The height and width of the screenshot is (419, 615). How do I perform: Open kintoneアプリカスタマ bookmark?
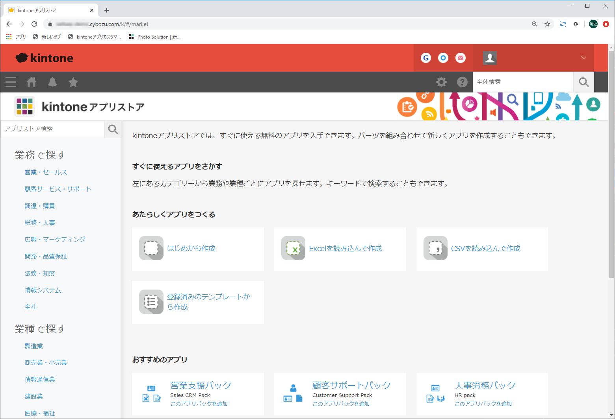pos(95,37)
